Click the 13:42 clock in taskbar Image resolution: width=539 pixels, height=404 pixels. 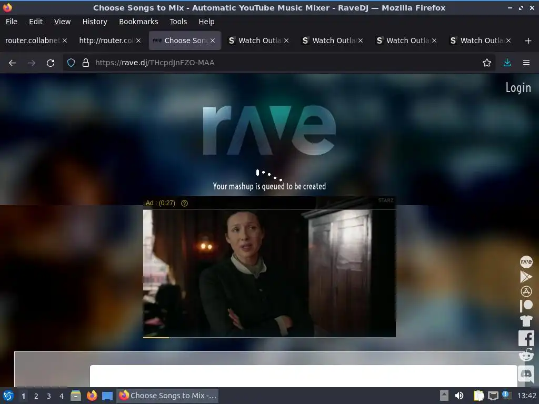tap(526, 396)
